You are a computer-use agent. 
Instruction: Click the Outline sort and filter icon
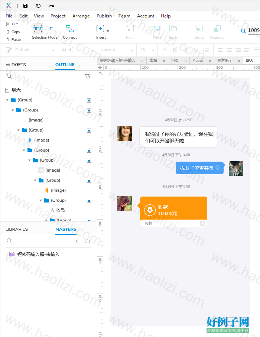[88, 76]
